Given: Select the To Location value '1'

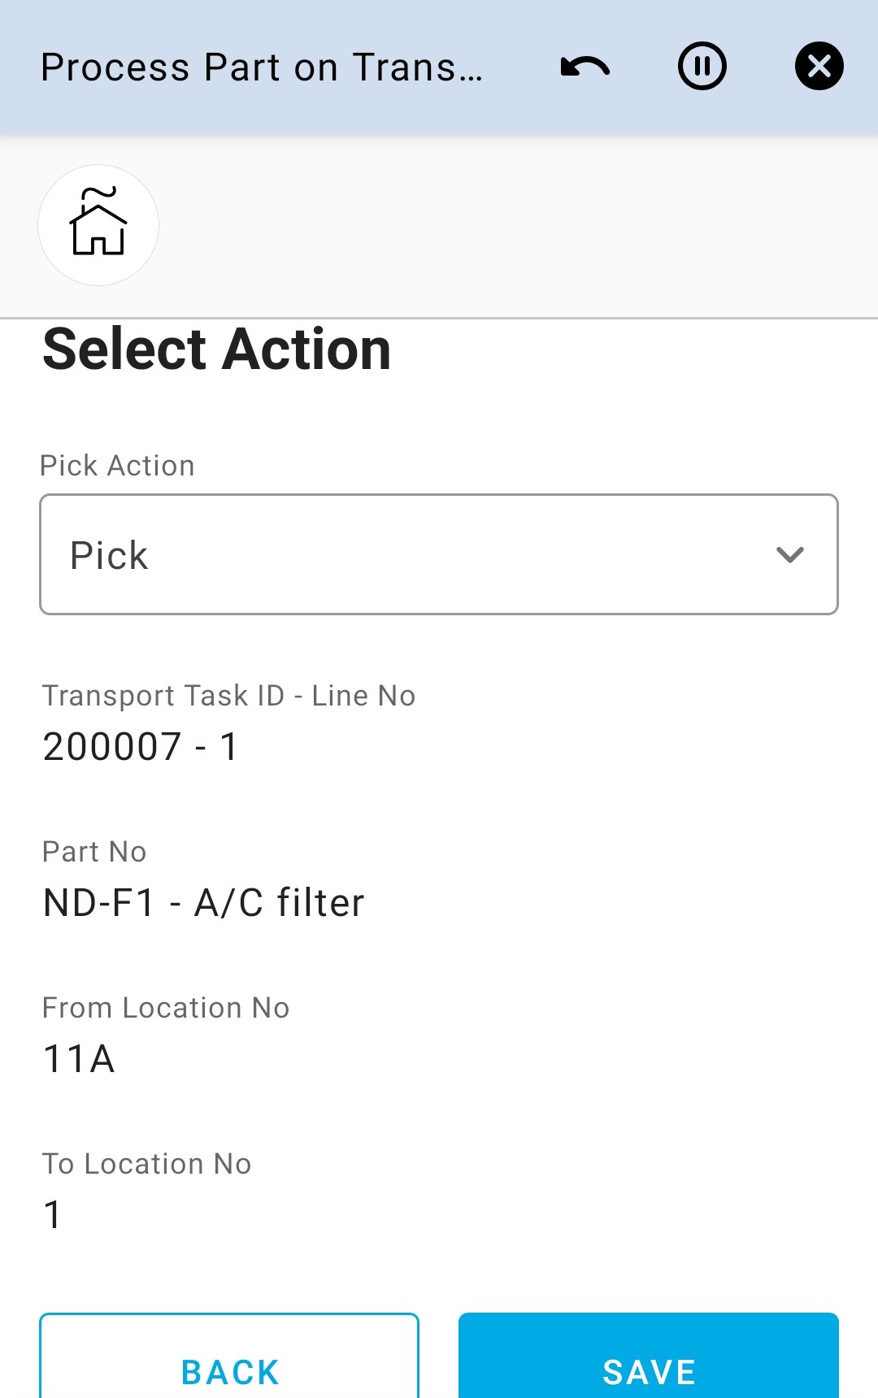Looking at the screenshot, I should [53, 1215].
